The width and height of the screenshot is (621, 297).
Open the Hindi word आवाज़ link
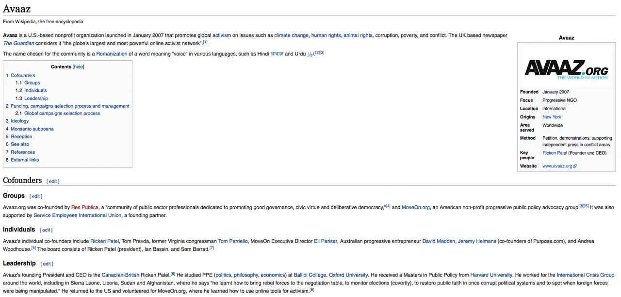277,54
